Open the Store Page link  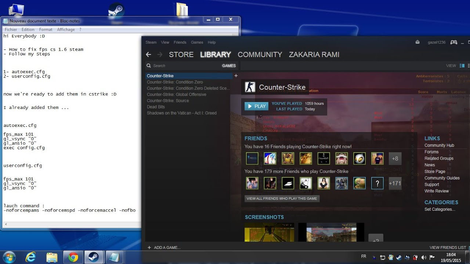435,172
